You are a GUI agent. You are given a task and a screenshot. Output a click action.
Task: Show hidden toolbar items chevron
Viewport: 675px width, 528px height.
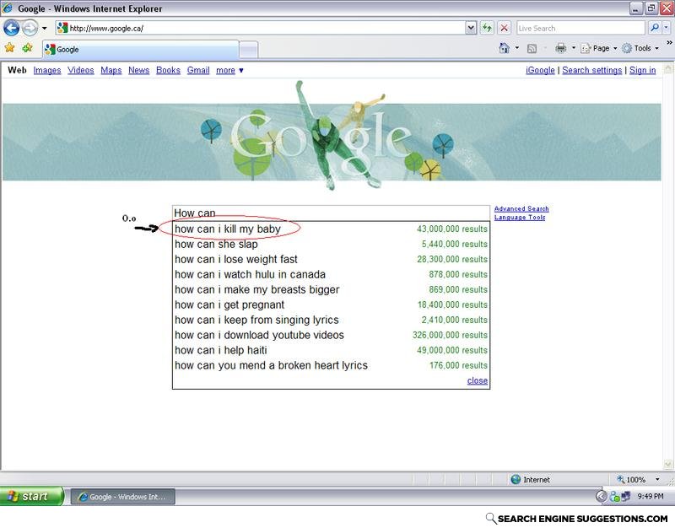(x=669, y=43)
